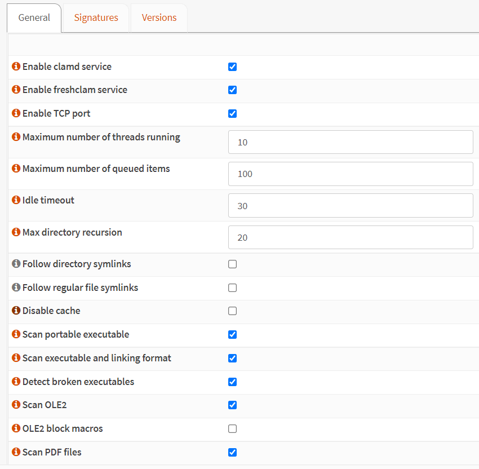This screenshot has height=469, width=479.
Task: Enable OLE2 block macros checkbox
Action: (232, 428)
